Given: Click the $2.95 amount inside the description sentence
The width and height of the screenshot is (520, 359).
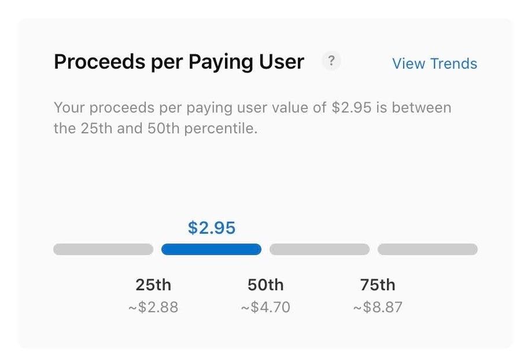Looking at the screenshot, I should (351, 107).
